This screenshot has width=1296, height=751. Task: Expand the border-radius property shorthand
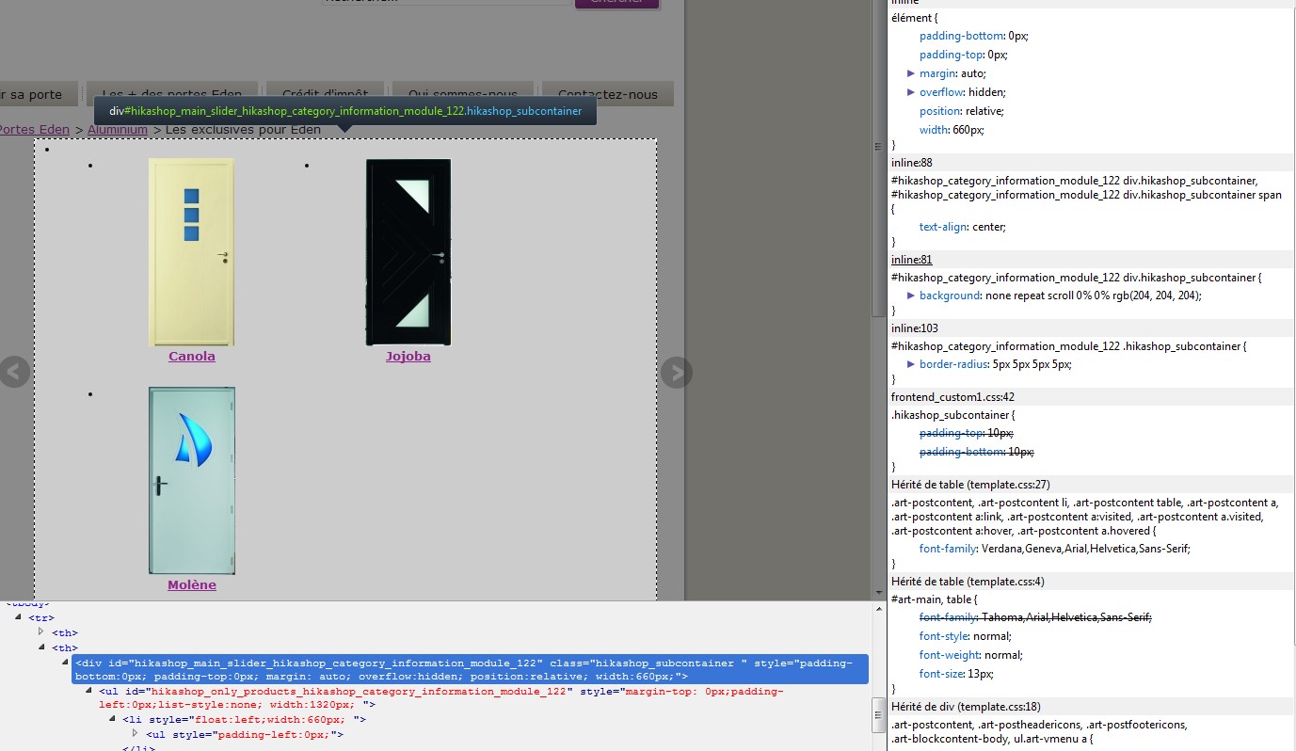coord(911,364)
